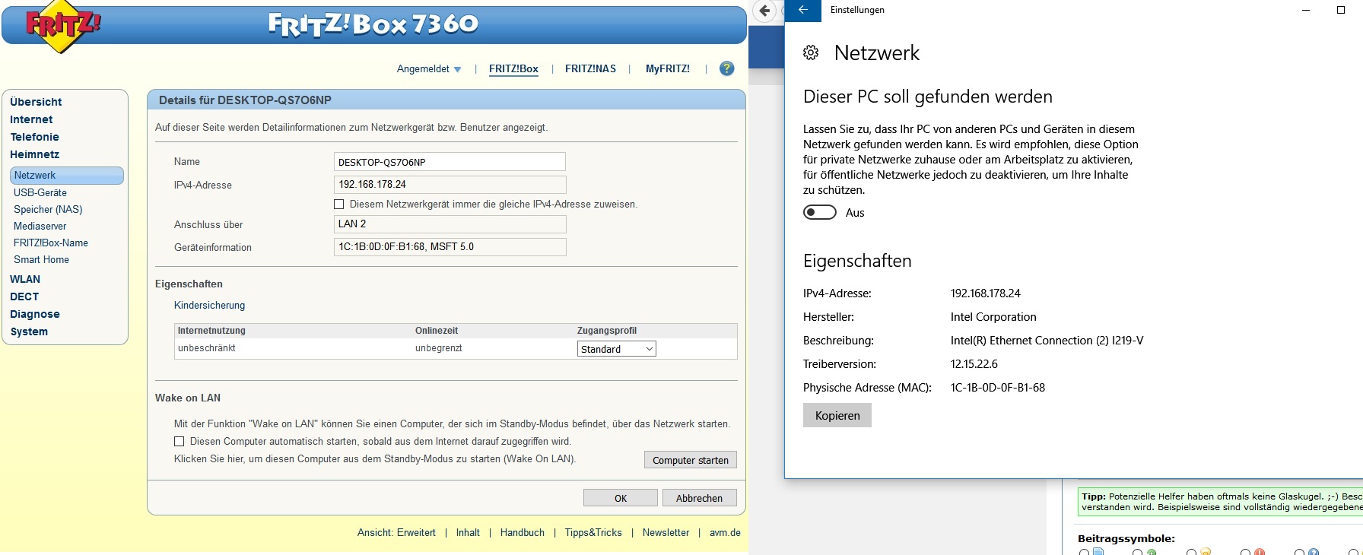Open the Handbuch footer link
The image size is (1363, 555).
pyautogui.click(x=523, y=533)
